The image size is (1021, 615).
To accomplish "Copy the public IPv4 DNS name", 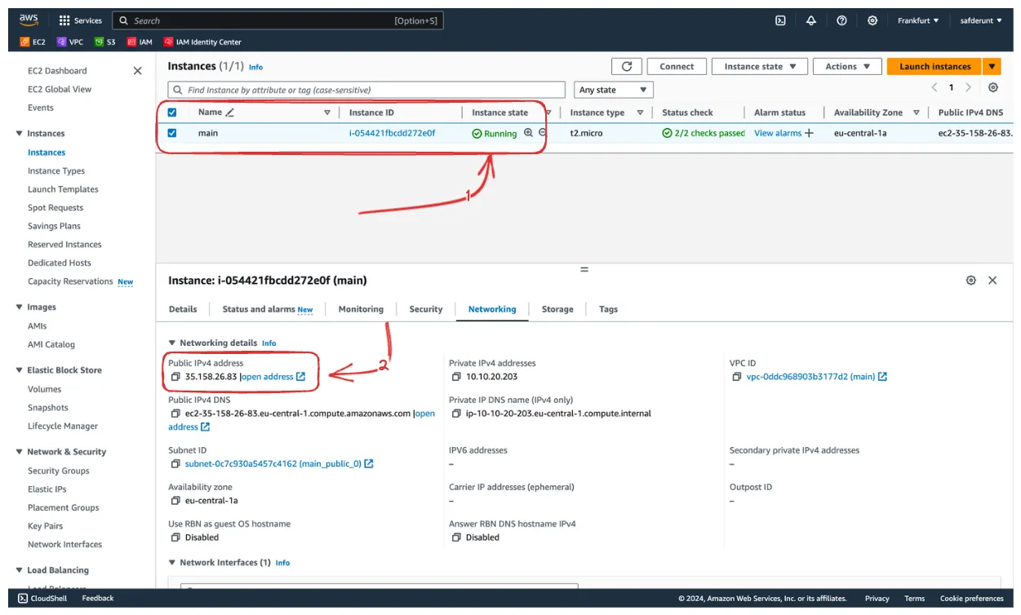I will click(x=175, y=414).
